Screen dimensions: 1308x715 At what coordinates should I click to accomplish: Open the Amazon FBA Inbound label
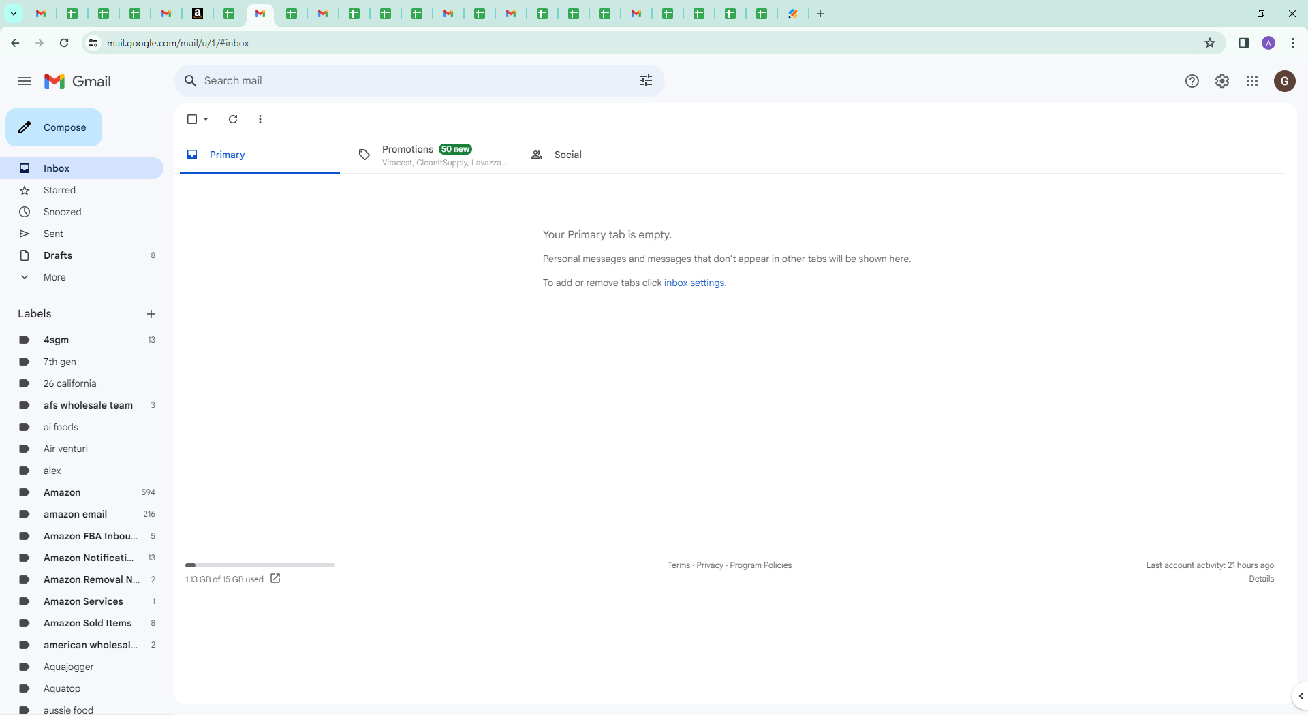click(x=82, y=536)
